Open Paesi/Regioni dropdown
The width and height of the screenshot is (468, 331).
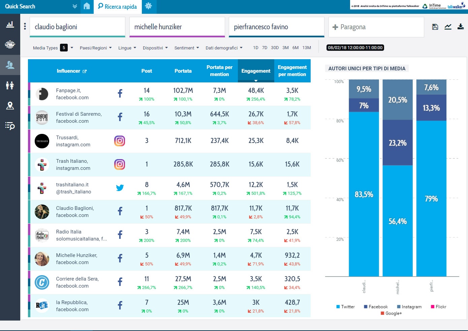(x=96, y=48)
